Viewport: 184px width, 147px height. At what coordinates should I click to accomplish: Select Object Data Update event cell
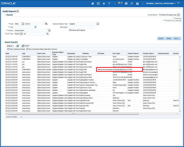point(45,69)
